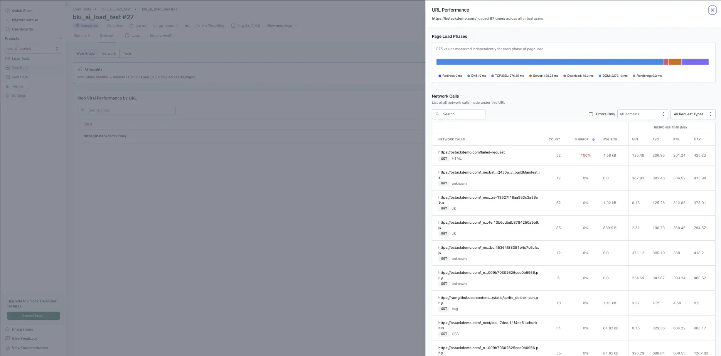The image size is (721, 356).
Task: Select the _buildManifest.js network call
Action: [x=573, y=178]
